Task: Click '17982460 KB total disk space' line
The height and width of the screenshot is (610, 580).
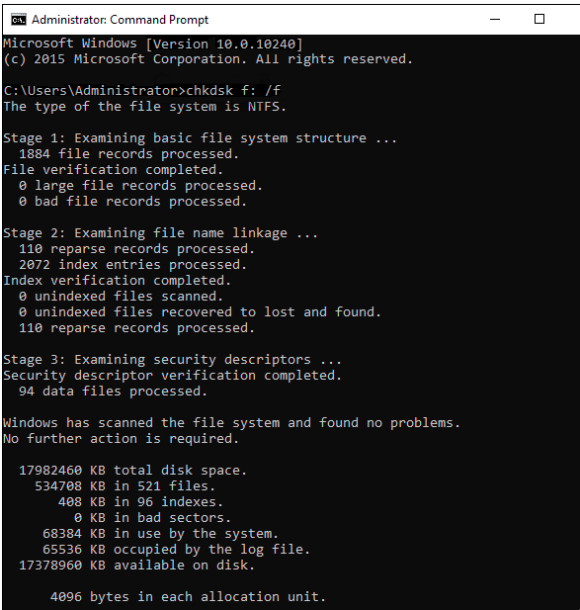Action: click(x=132, y=471)
